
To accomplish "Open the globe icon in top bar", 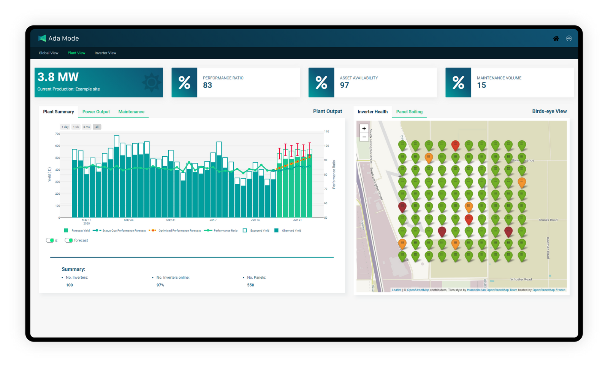I will 569,38.
